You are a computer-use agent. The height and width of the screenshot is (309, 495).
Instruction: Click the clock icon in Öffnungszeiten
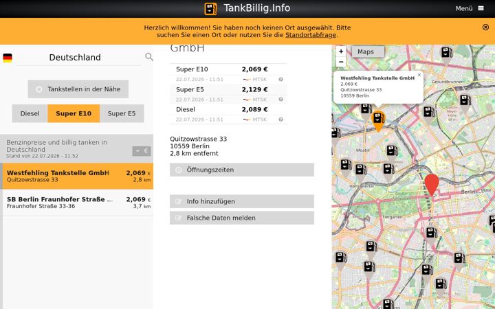click(x=178, y=170)
